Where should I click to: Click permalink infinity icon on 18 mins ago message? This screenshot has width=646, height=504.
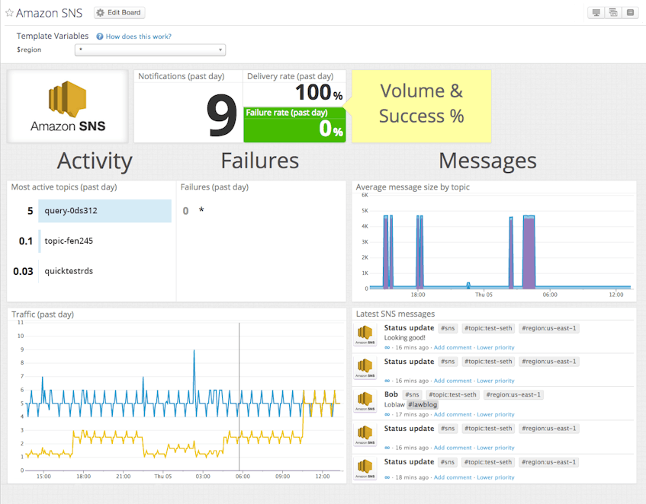[x=387, y=477]
